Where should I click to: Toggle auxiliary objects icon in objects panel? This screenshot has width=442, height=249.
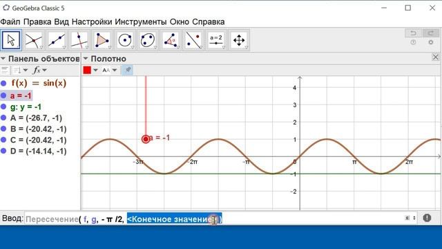pyautogui.click(x=5, y=70)
